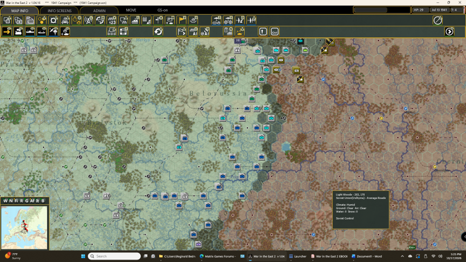Toggle the W nation filter
The width and height of the screenshot is (466, 262).
pos(5,201)
